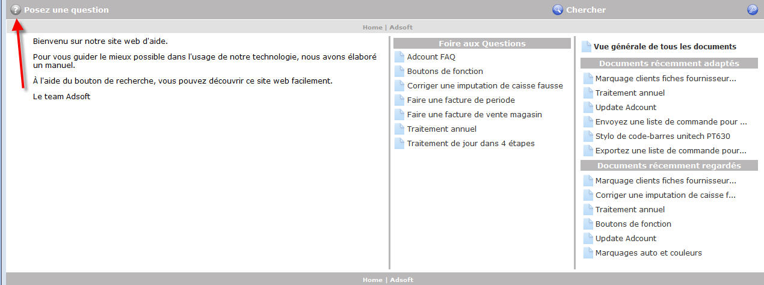Open 'Traitement annuel' in Foire aux Questions
Screen dimensions: 764x285
tap(442, 129)
